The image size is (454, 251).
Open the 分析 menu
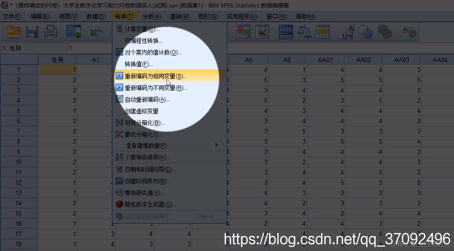[x=151, y=16]
